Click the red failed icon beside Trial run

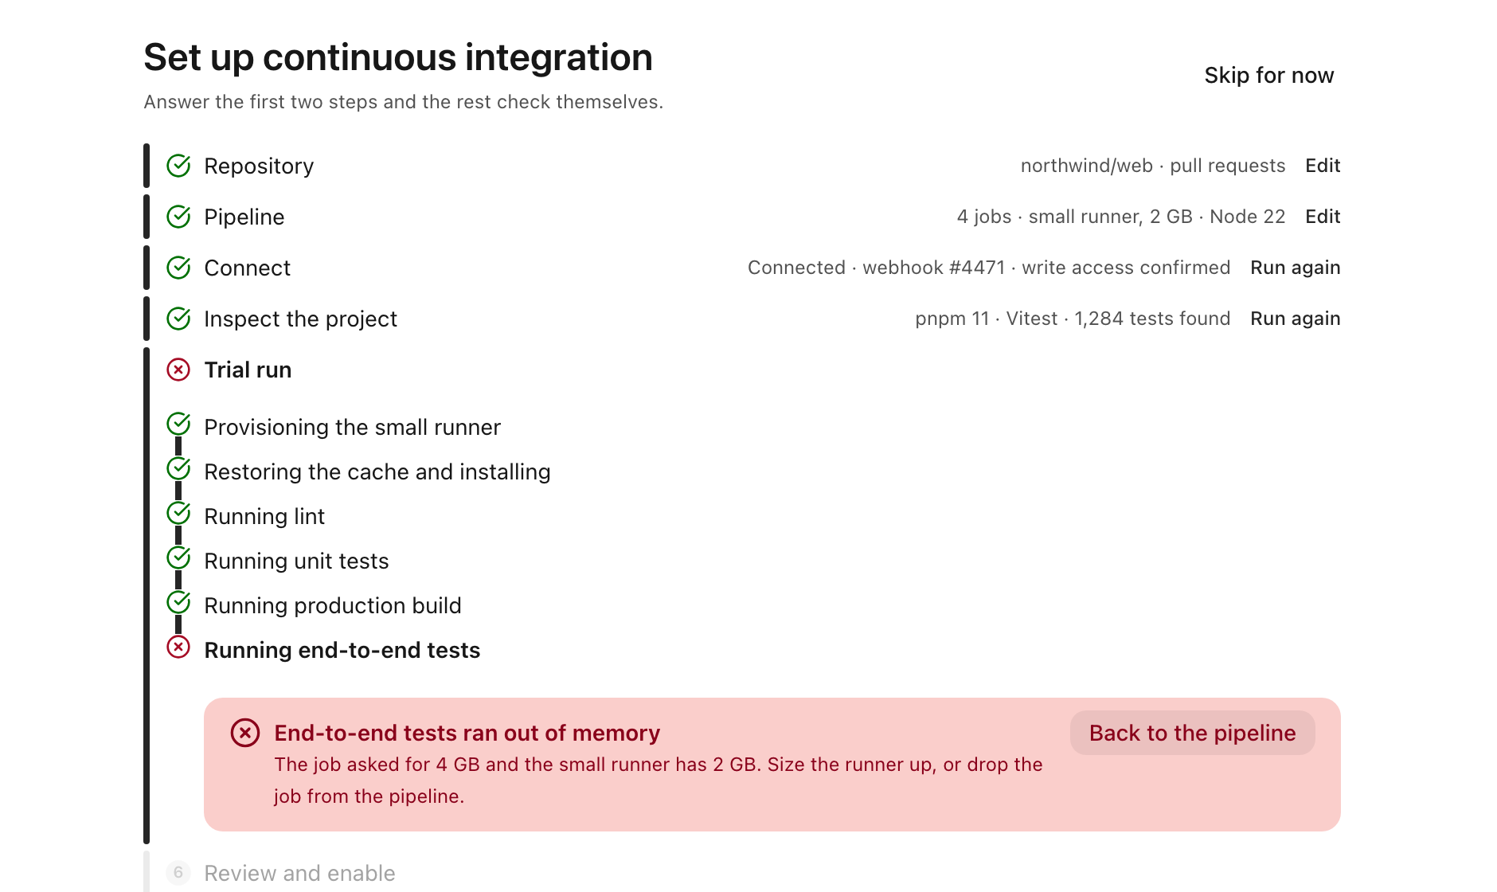point(178,370)
